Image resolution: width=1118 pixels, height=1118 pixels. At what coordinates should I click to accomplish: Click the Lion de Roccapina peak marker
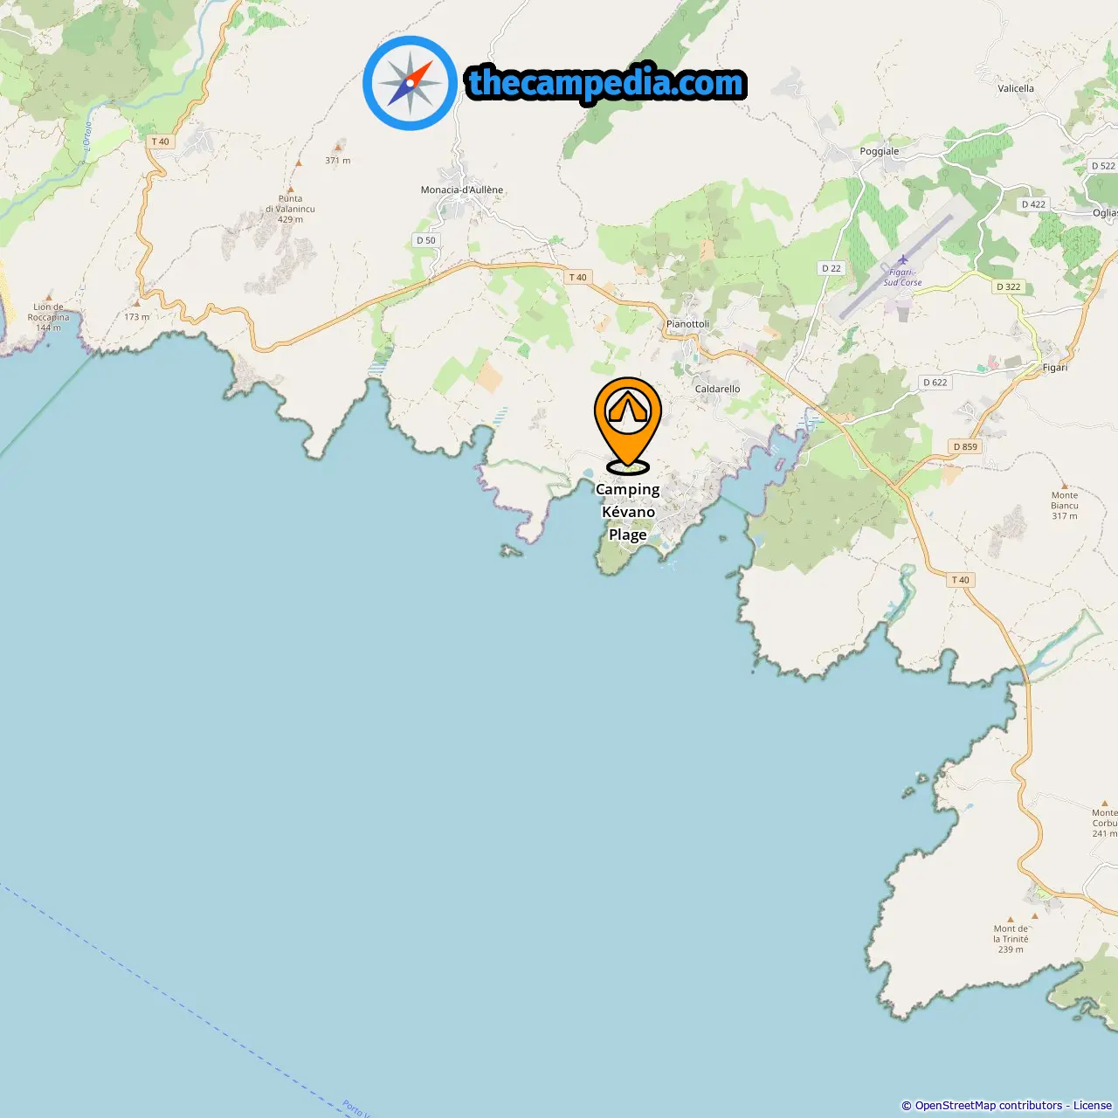click(49, 297)
